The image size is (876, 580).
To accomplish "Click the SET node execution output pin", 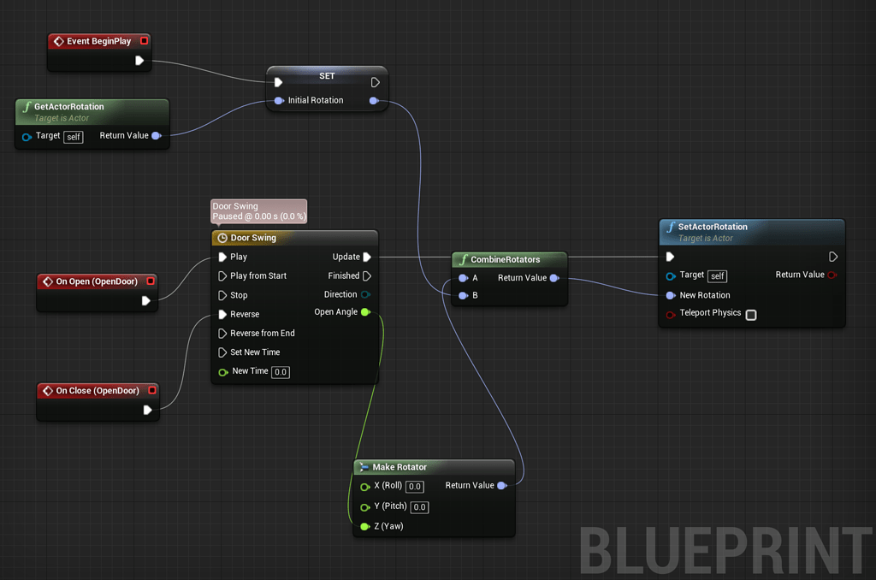I will [376, 83].
